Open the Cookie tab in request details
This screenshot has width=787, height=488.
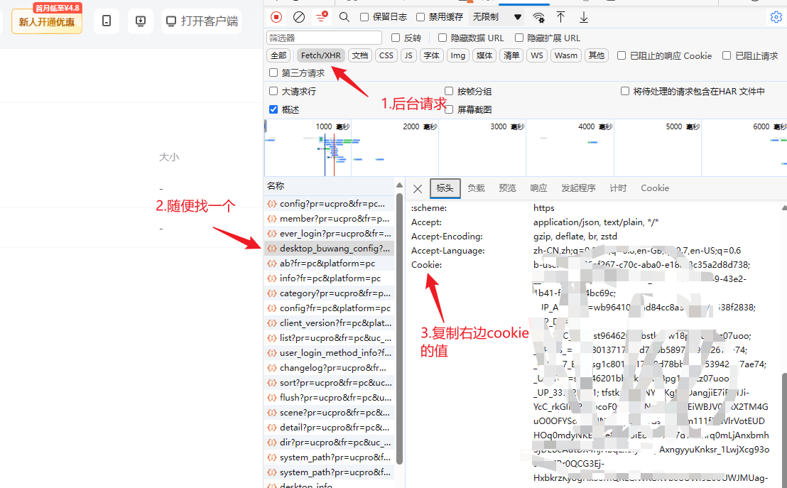tap(654, 188)
